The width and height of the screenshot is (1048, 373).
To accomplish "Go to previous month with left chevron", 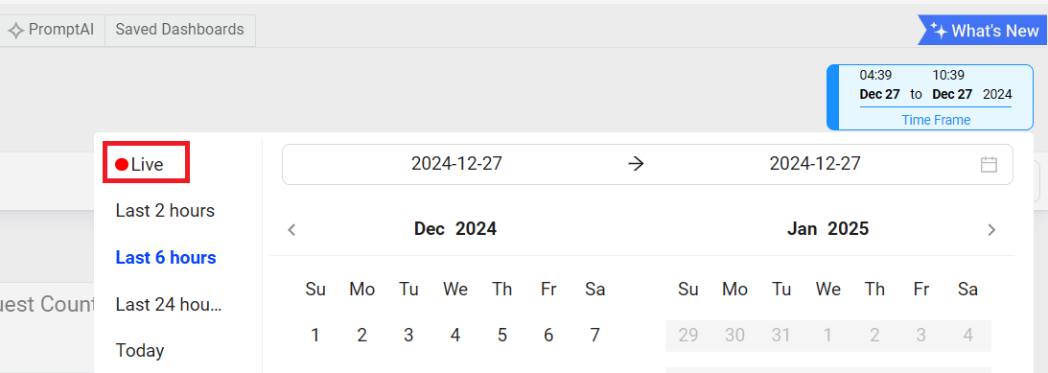I will [291, 230].
